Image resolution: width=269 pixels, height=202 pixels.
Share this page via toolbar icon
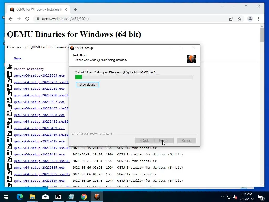pyautogui.click(x=231, y=19)
